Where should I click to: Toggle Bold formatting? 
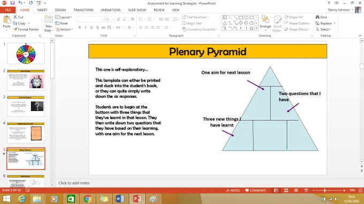[x=80, y=27]
